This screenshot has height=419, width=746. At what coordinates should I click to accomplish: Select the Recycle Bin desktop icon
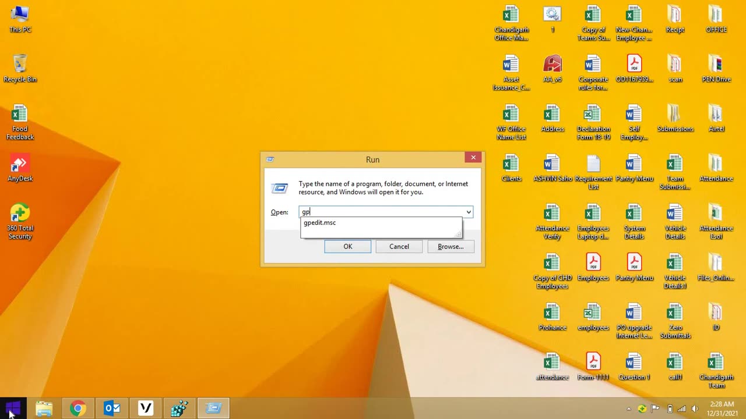point(20,69)
